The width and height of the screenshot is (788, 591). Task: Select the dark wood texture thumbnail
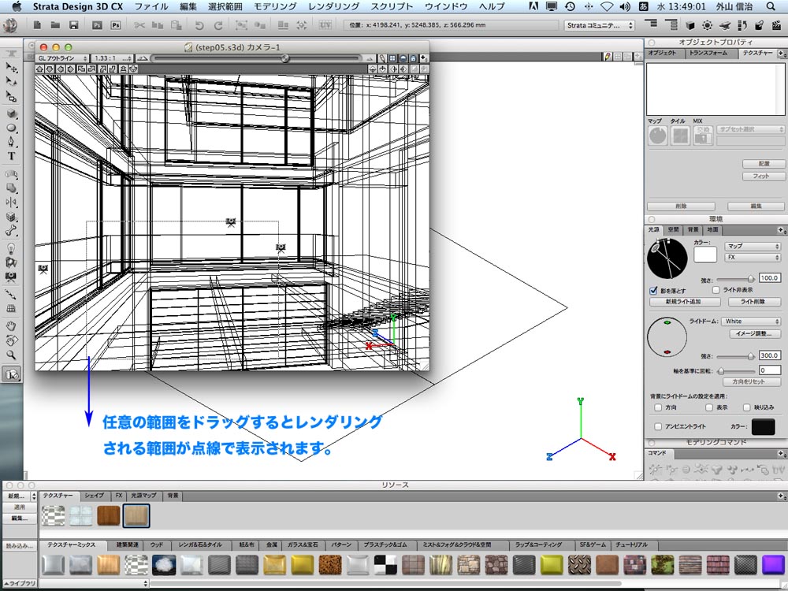coord(109,515)
